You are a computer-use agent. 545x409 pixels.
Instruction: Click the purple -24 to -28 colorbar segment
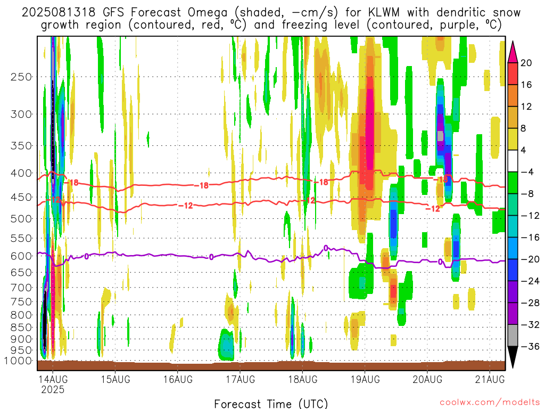pyautogui.click(x=513, y=292)
